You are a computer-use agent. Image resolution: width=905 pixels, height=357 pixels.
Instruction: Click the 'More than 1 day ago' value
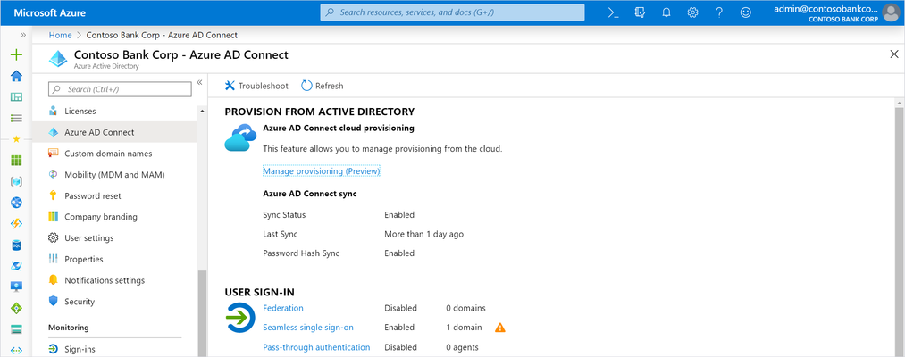pyautogui.click(x=423, y=234)
